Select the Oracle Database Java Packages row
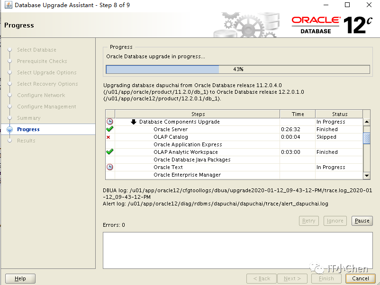Viewport: 380px width, 285px height. (x=235, y=160)
